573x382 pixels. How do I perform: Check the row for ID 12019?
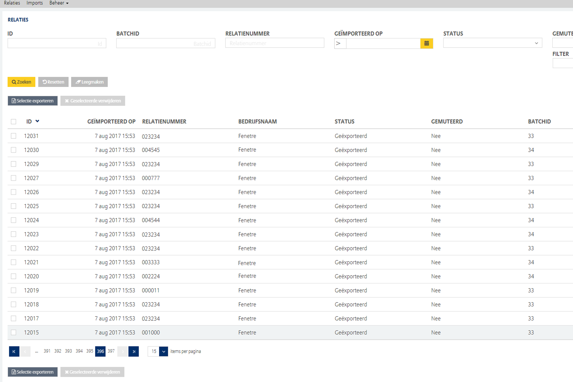click(x=13, y=290)
